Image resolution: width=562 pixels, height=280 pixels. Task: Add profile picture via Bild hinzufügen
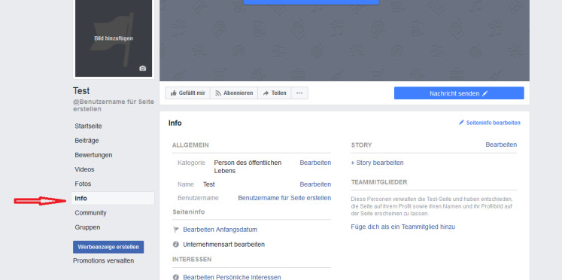click(x=114, y=38)
